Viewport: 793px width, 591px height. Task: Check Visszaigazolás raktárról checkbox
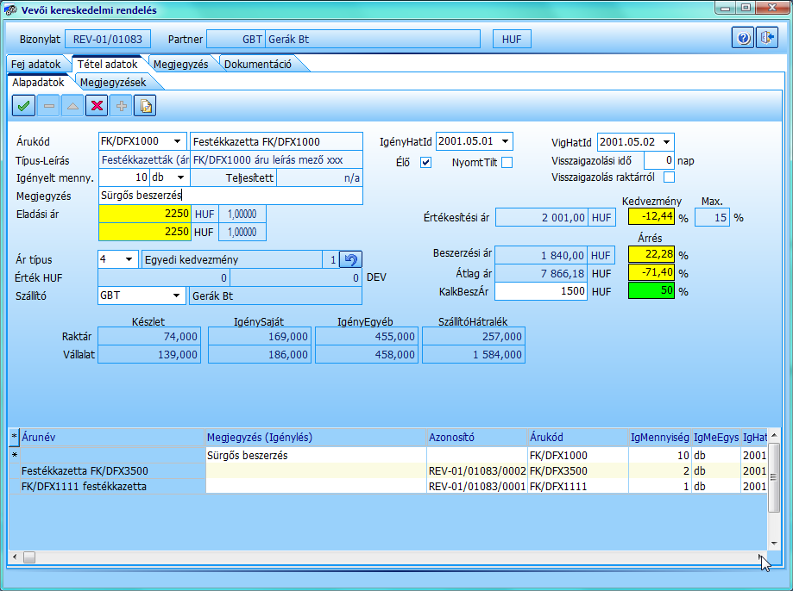pos(669,177)
